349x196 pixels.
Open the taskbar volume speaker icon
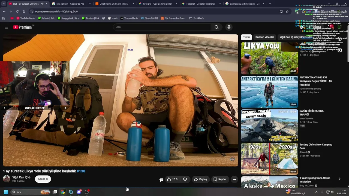click(332, 192)
